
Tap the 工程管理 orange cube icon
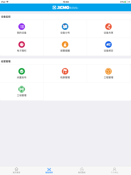click(108, 71)
